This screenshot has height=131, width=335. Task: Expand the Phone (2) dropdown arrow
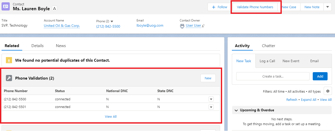(x=112, y=21)
